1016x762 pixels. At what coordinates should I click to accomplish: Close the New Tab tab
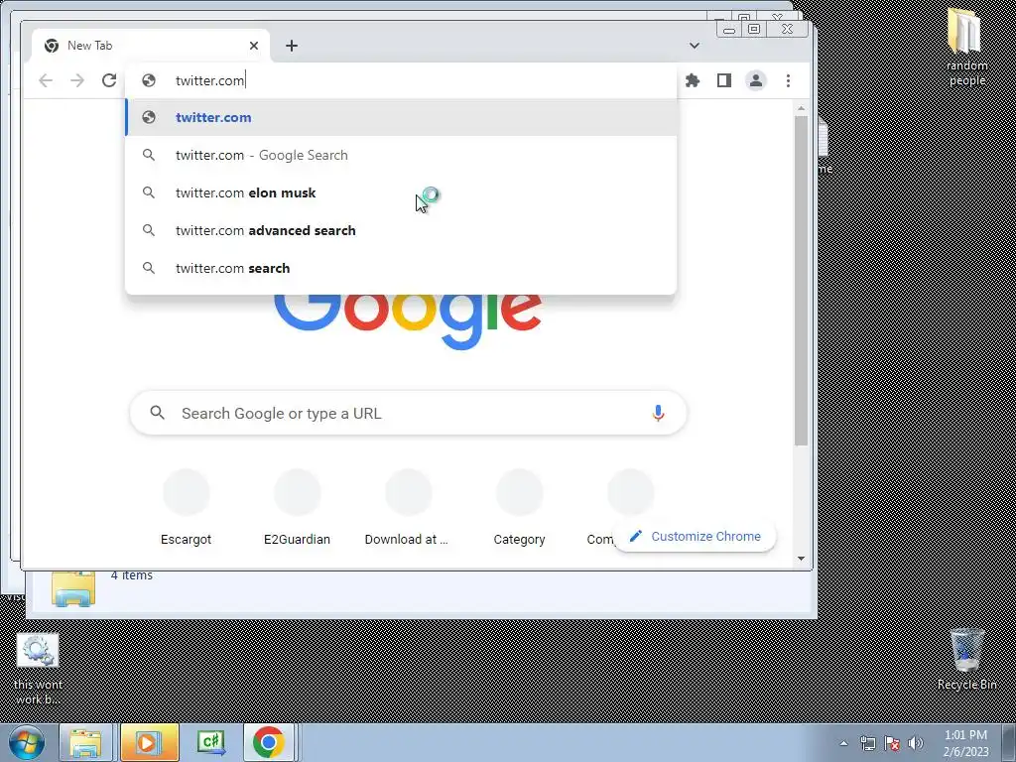tap(254, 46)
